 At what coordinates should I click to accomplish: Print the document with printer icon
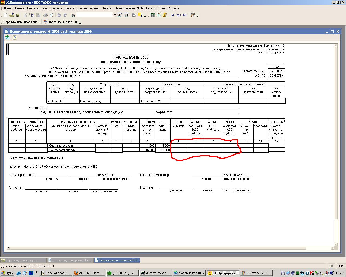click(x=45, y=15)
